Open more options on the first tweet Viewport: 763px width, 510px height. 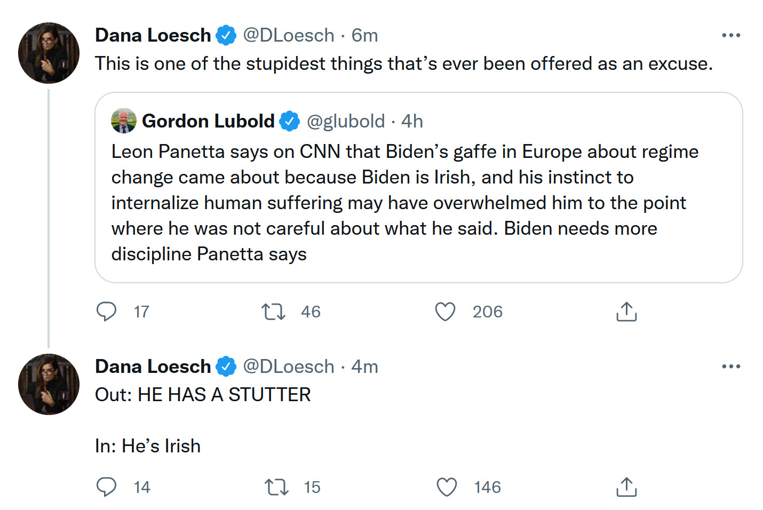point(730,35)
